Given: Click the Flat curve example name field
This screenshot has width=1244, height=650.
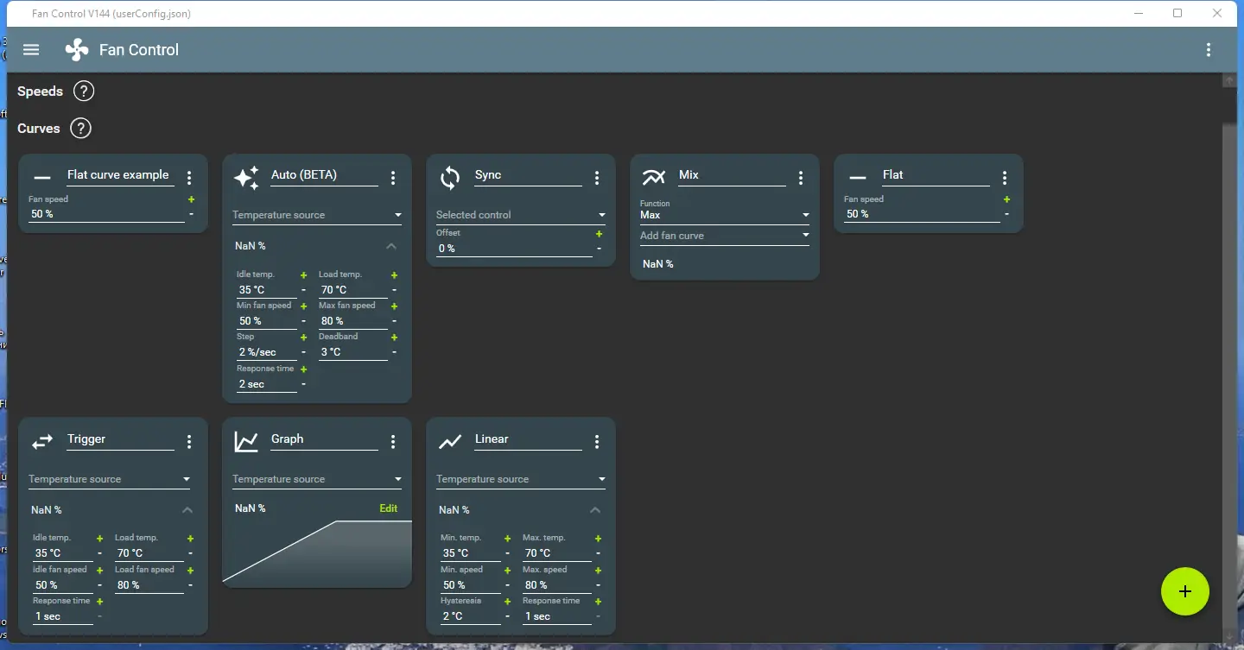Looking at the screenshot, I should [120, 175].
